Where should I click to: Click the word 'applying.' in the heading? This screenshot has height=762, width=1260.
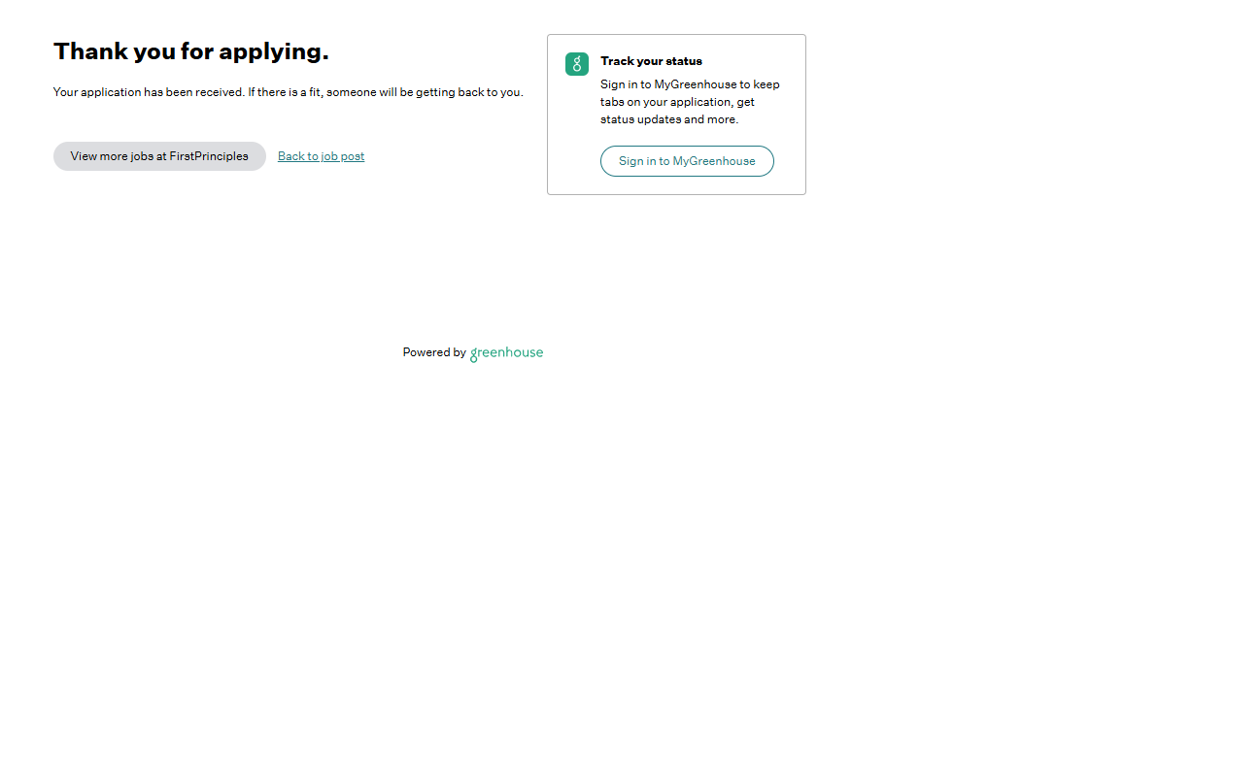coord(274,51)
